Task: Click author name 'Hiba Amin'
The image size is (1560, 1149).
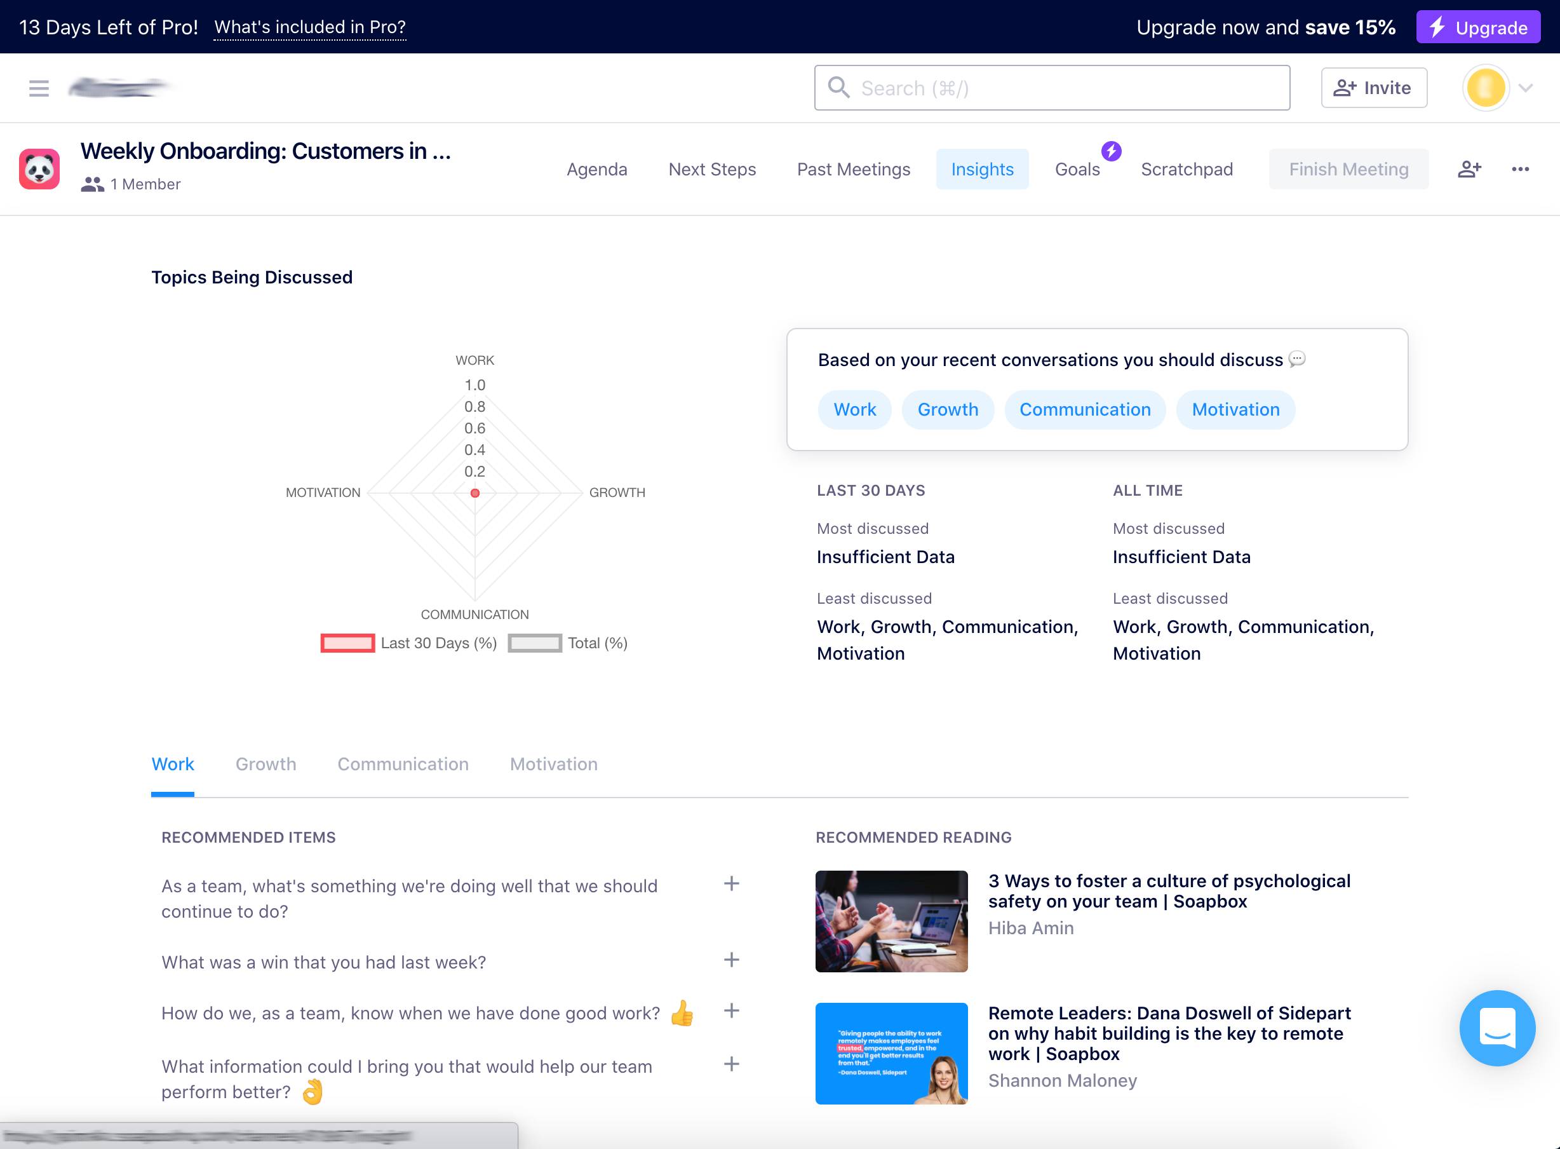Action: (x=1031, y=928)
